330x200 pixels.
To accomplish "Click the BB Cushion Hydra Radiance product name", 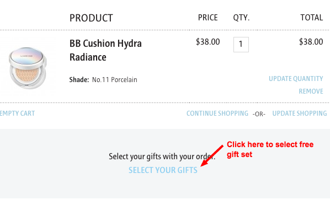I will click(x=105, y=50).
